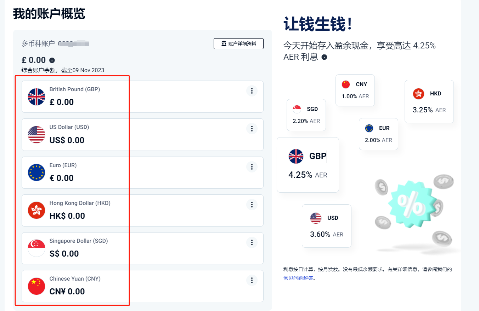Screen dimensions: 479x311
Task: Open the options menu for US Dollar (USD)
Action: coord(252,129)
